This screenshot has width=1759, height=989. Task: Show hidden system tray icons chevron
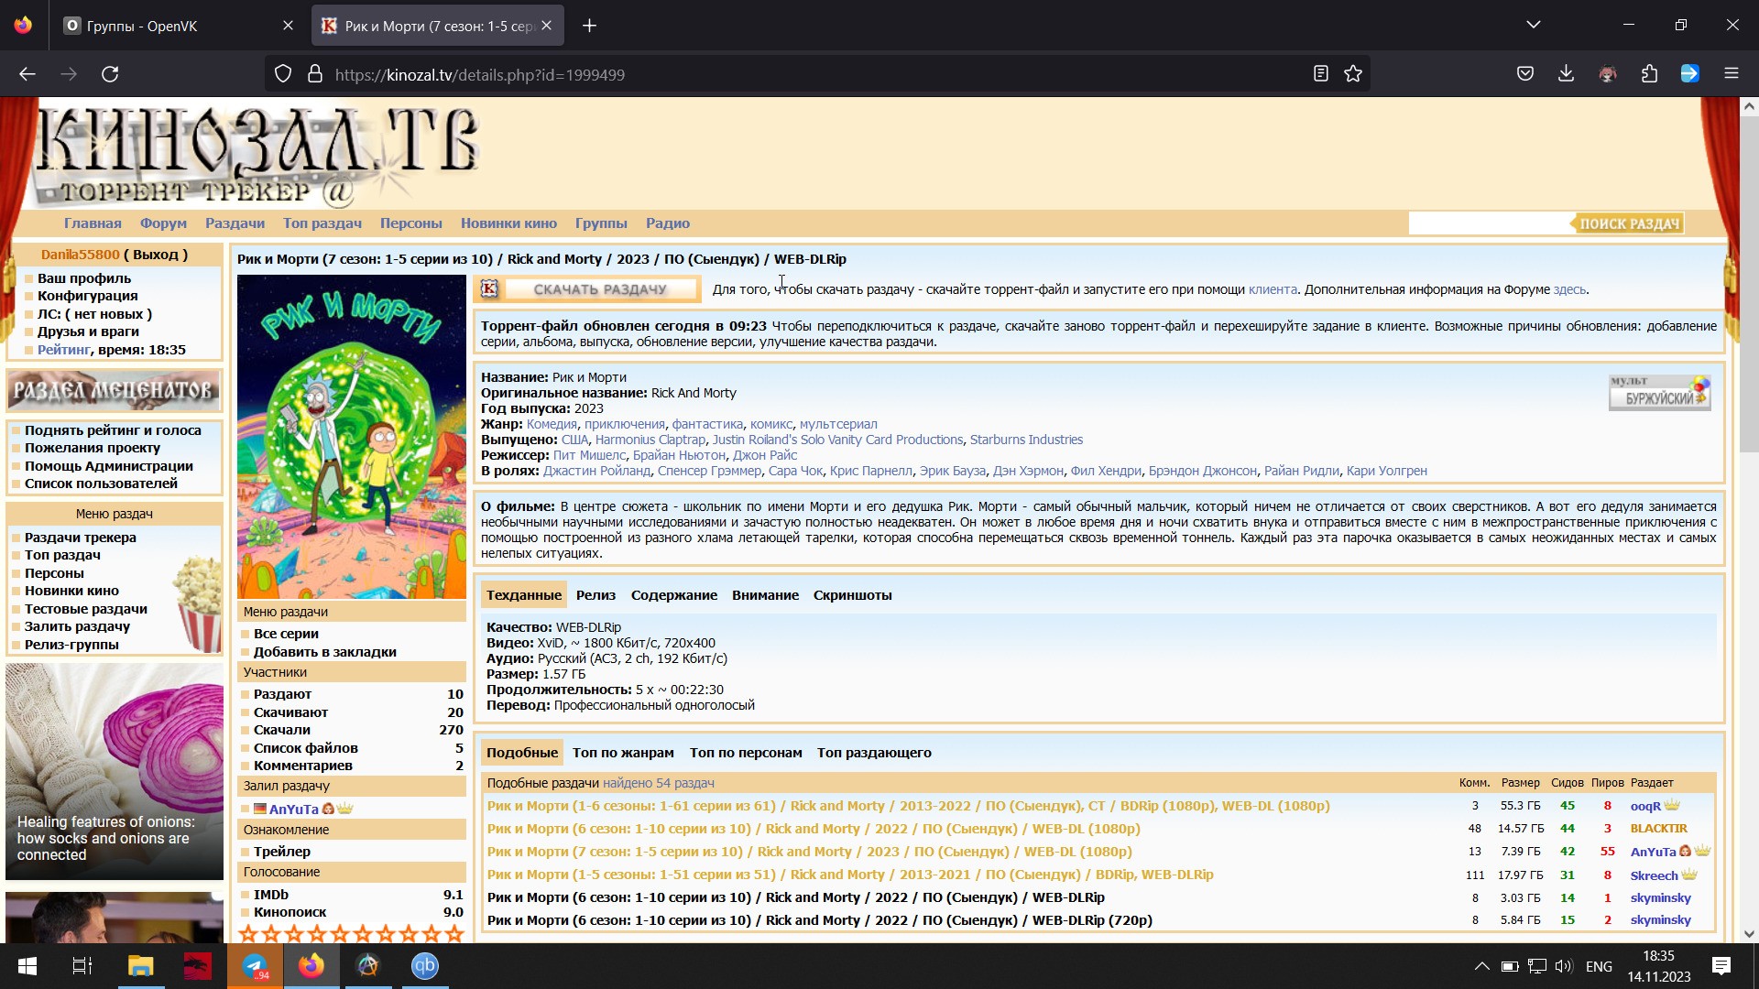pos(1480,966)
